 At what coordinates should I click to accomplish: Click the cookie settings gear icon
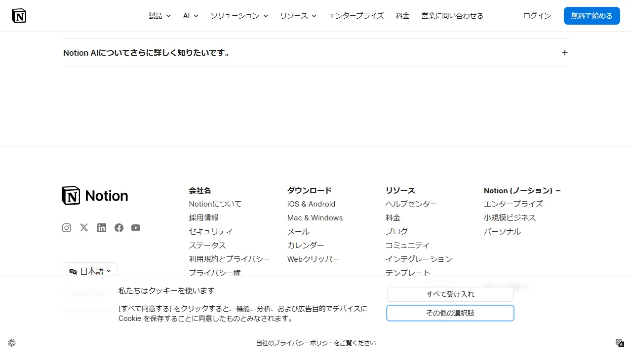point(11,342)
